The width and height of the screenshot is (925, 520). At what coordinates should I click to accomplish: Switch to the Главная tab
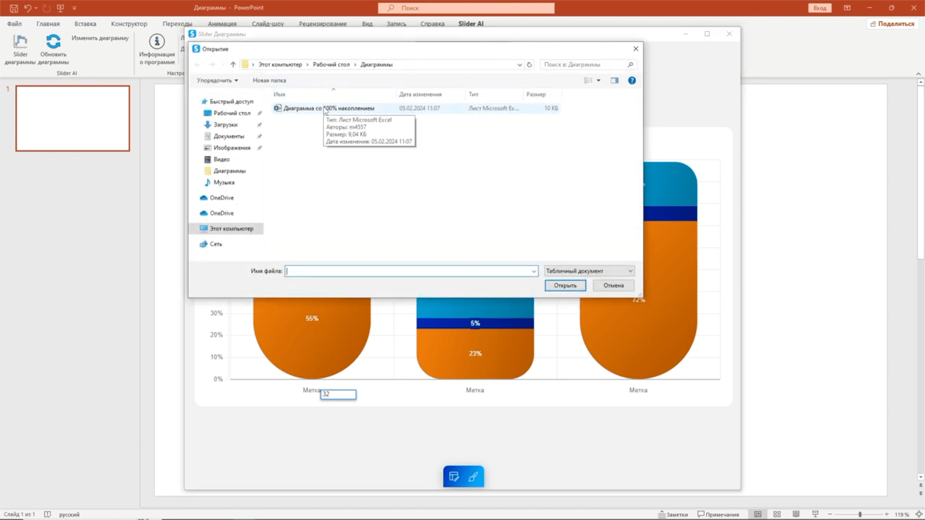click(x=48, y=24)
